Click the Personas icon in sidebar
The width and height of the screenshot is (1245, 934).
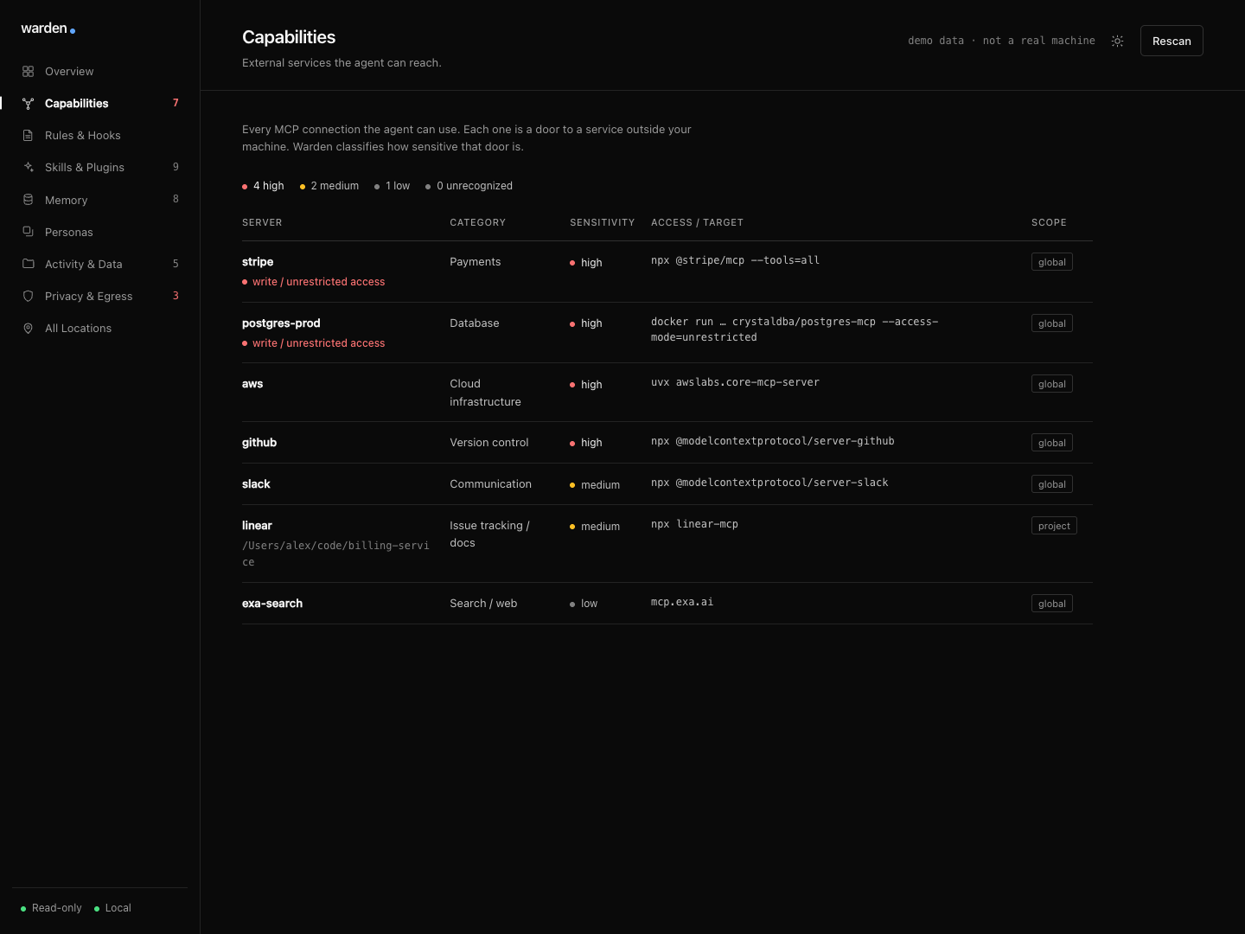click(x=28, y=232)
